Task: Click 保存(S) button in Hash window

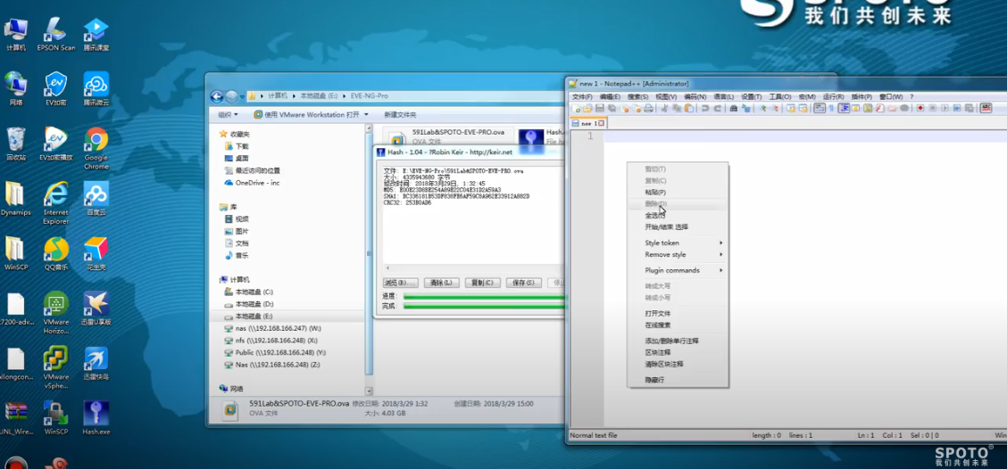Action: tap(523, 283)
